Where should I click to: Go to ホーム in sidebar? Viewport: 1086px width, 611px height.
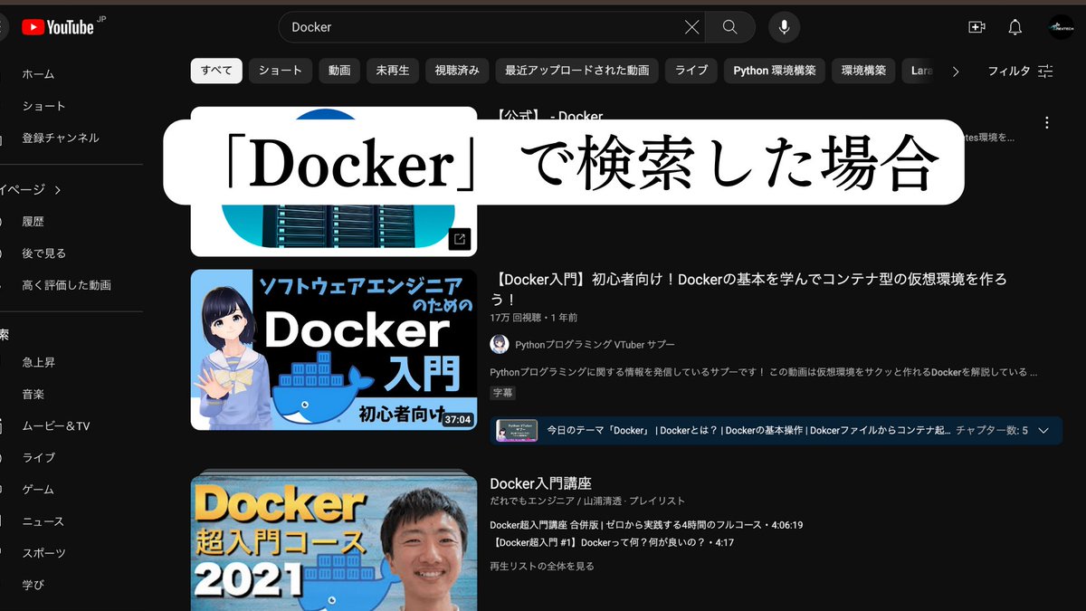[38, 74]
